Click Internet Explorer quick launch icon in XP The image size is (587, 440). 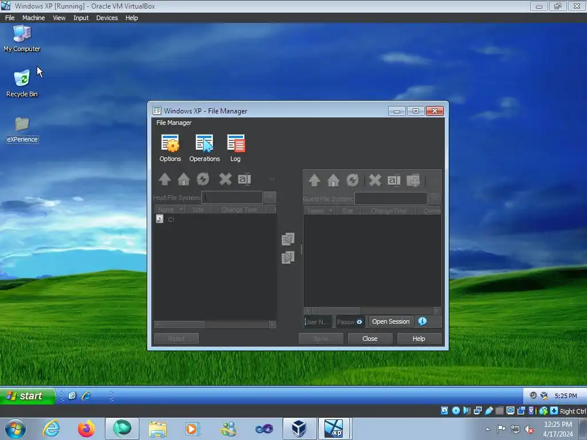(87, 395)
